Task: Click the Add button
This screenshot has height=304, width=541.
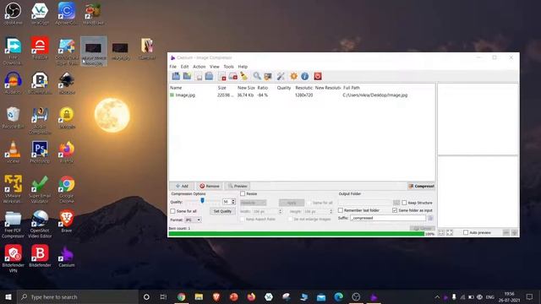Action: coord(182,186)
